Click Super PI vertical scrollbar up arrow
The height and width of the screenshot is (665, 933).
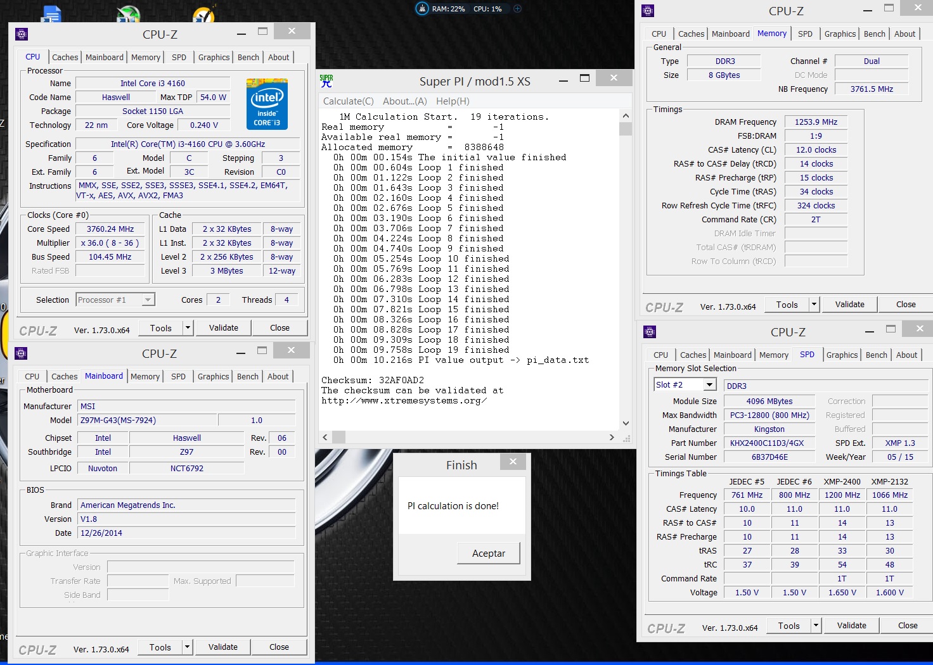pos(626,116)
